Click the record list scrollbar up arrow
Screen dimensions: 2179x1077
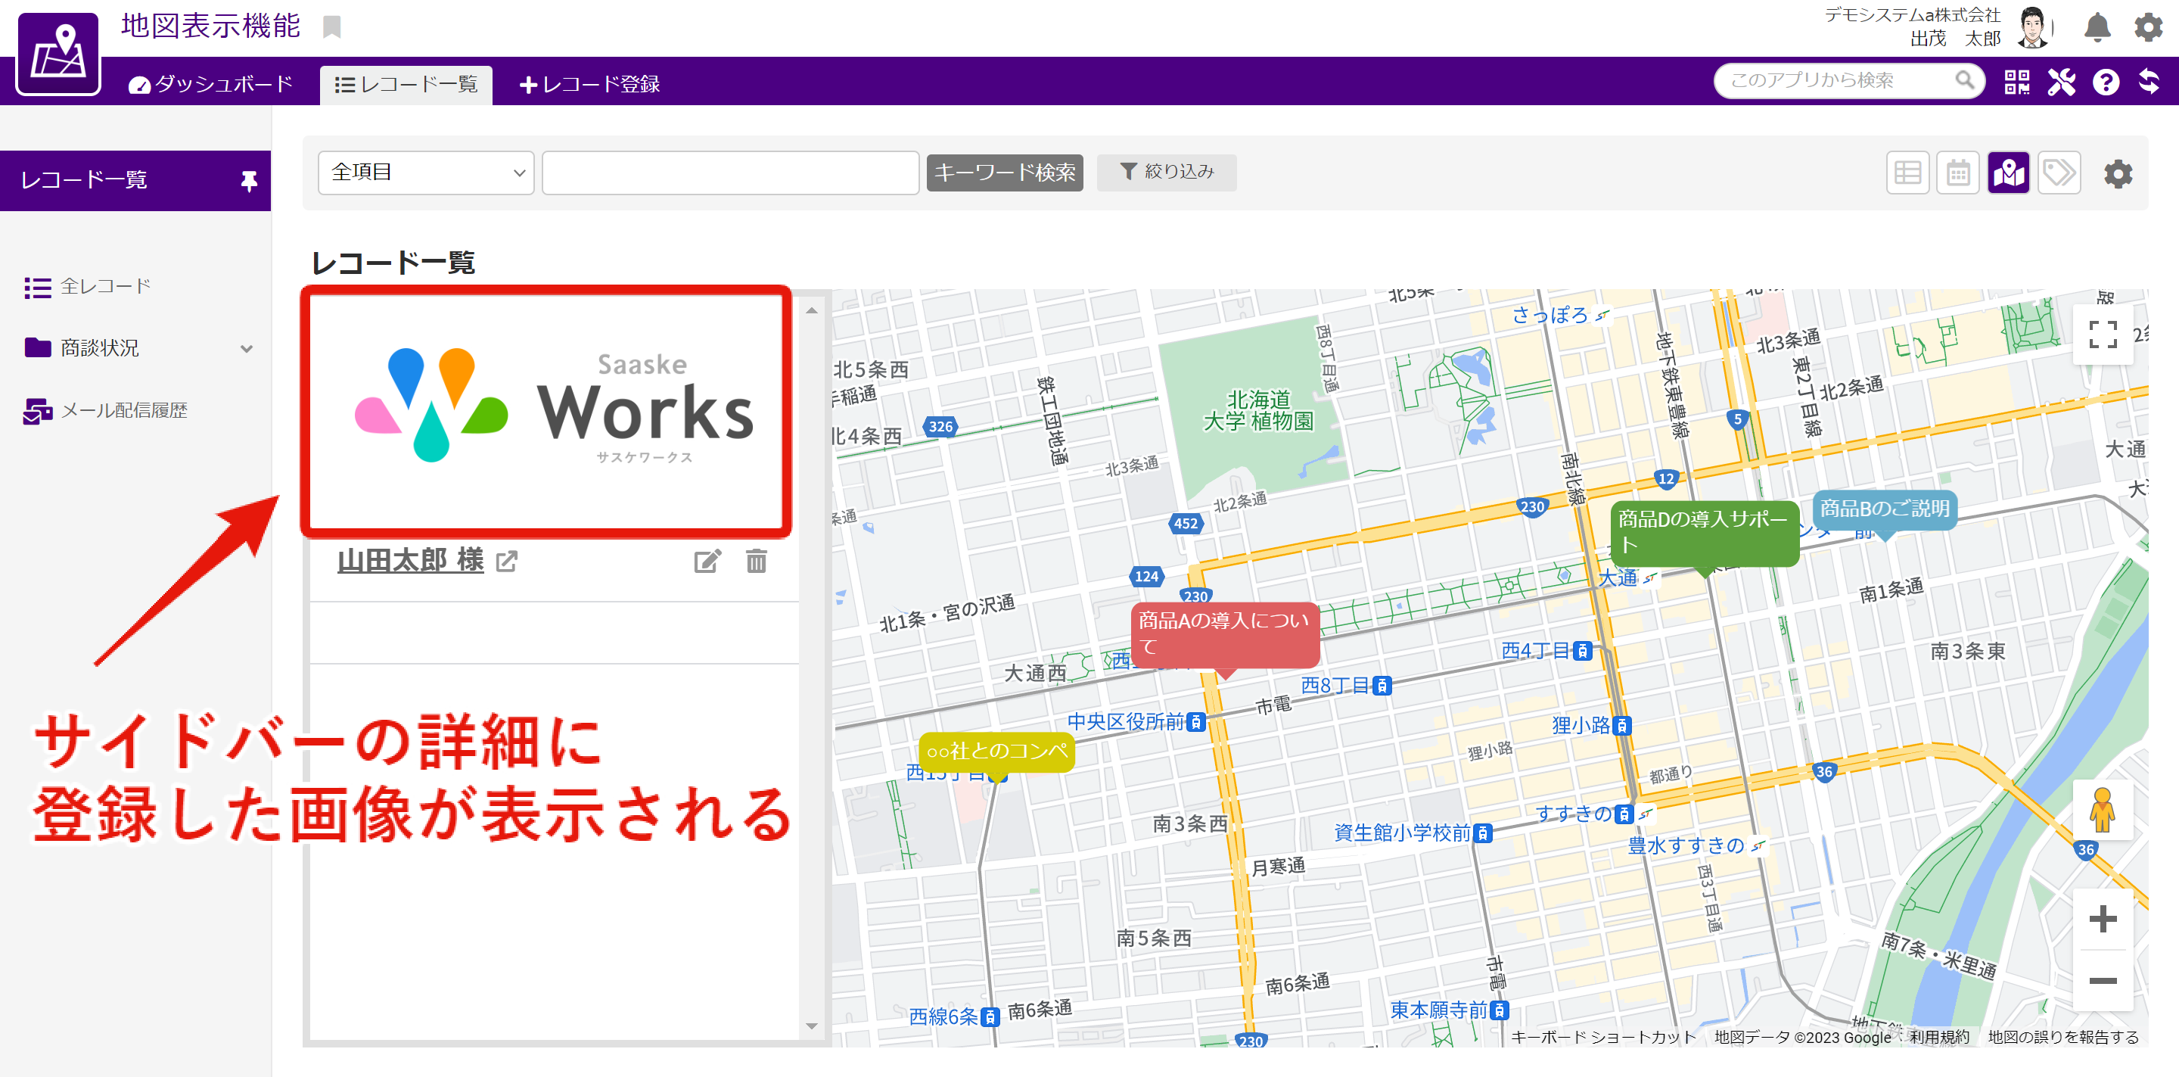click(811, 310)
